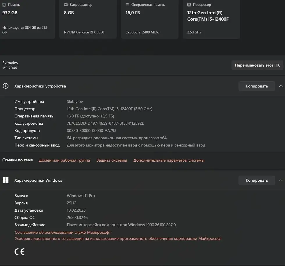Screen dimensions: 285x266
Task: Click the Ссылки по теме label
Action: [17, 160]
